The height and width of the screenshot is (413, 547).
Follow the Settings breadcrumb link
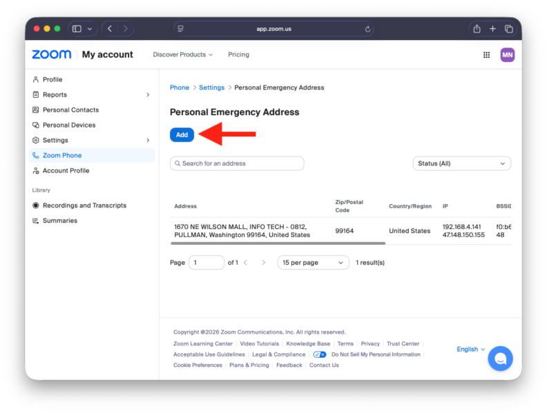click(x=211, y=88)
